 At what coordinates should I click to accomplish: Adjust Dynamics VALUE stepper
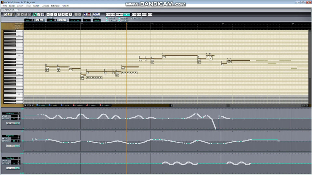click(19, 116)
